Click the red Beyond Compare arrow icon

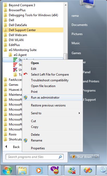(x=26, y=74)
